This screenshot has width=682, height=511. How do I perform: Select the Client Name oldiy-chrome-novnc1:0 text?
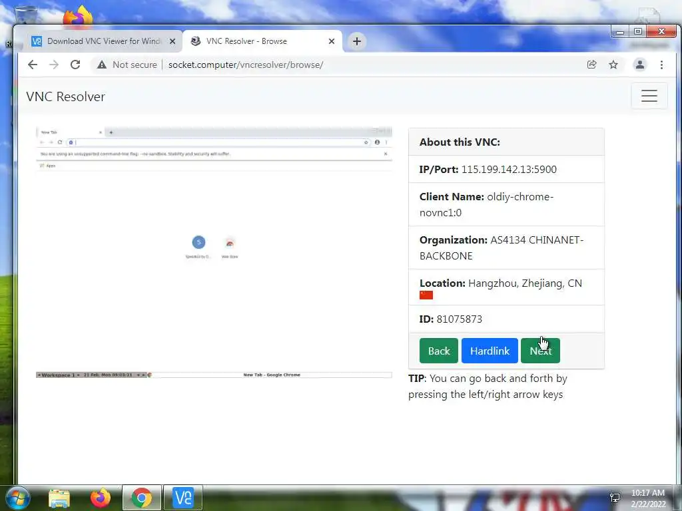[x=486, y=205]
